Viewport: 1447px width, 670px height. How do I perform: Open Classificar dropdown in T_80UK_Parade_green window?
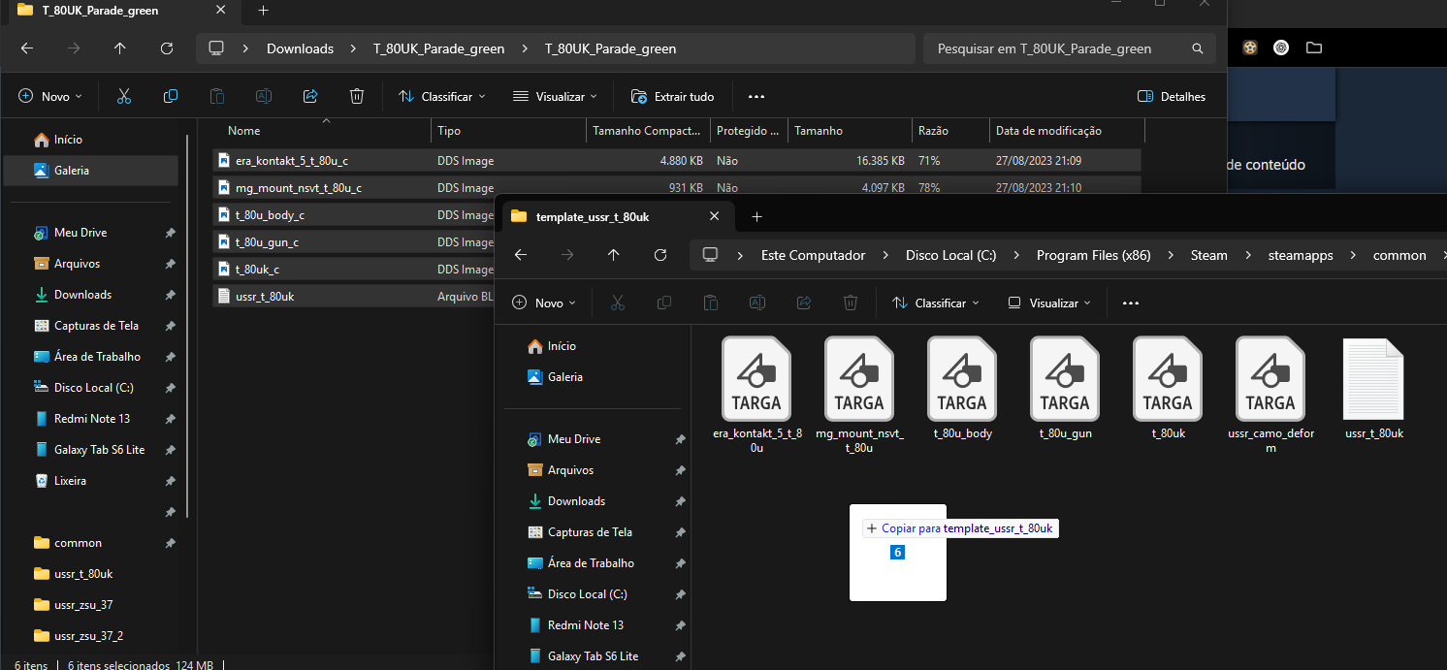[442, 96]
